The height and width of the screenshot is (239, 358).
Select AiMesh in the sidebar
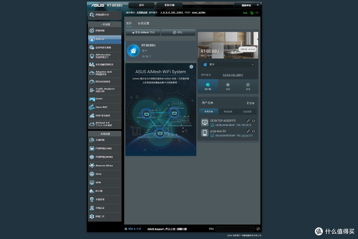pyautogui.click(x=104, y=39)
